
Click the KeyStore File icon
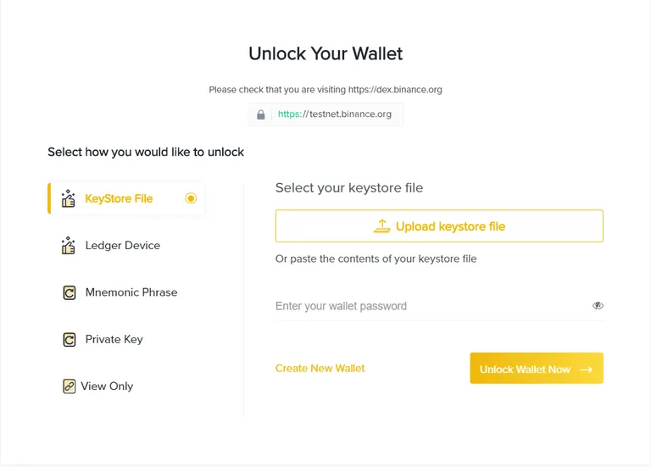pyautogui.click(x=68, y=198)
